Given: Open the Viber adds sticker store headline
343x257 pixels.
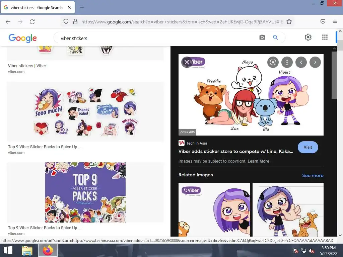Looking at the screenshot, I should click(236, 151).
